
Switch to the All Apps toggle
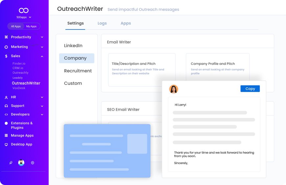[x=16, y=27]
